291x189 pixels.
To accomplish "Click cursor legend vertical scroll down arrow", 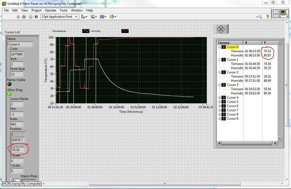I will click(x=280, y=139).
